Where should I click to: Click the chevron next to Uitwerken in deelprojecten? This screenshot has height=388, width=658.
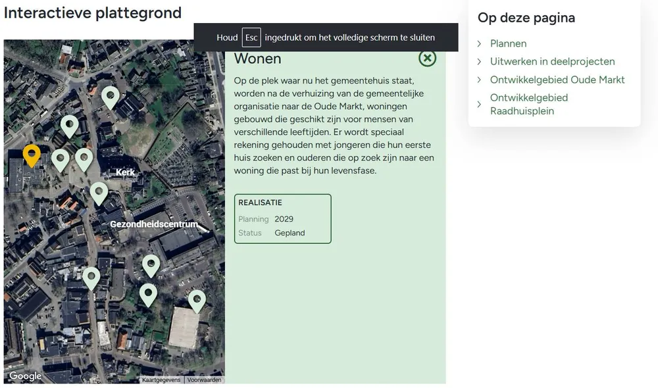click(x=480, y=62)
